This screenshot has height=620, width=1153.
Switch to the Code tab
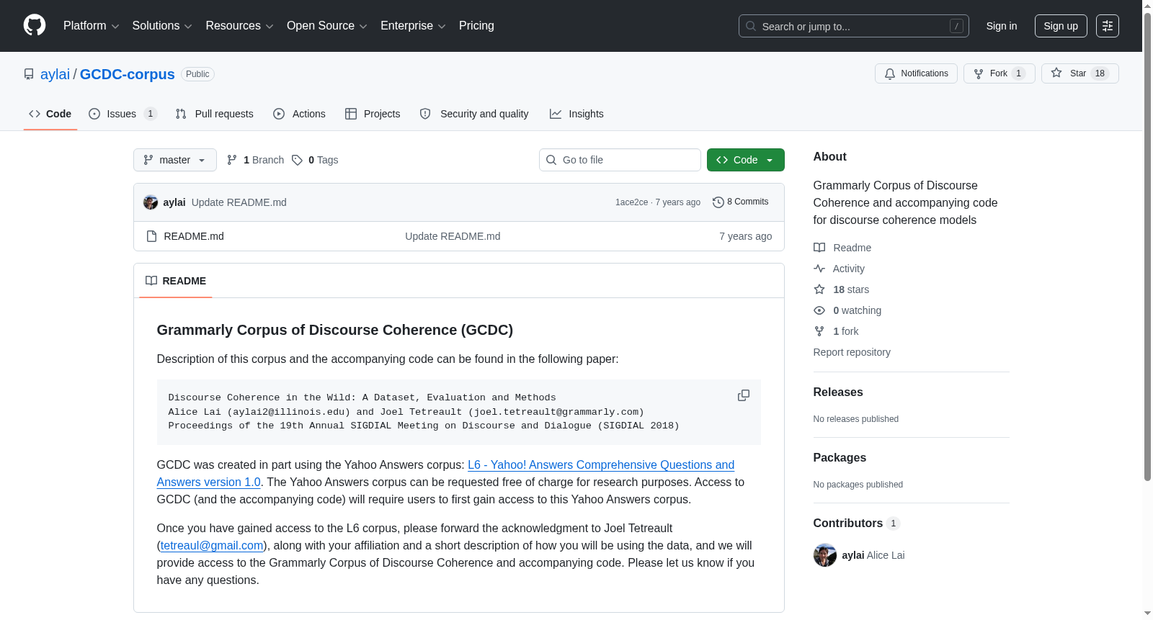(x=50, y=114)
